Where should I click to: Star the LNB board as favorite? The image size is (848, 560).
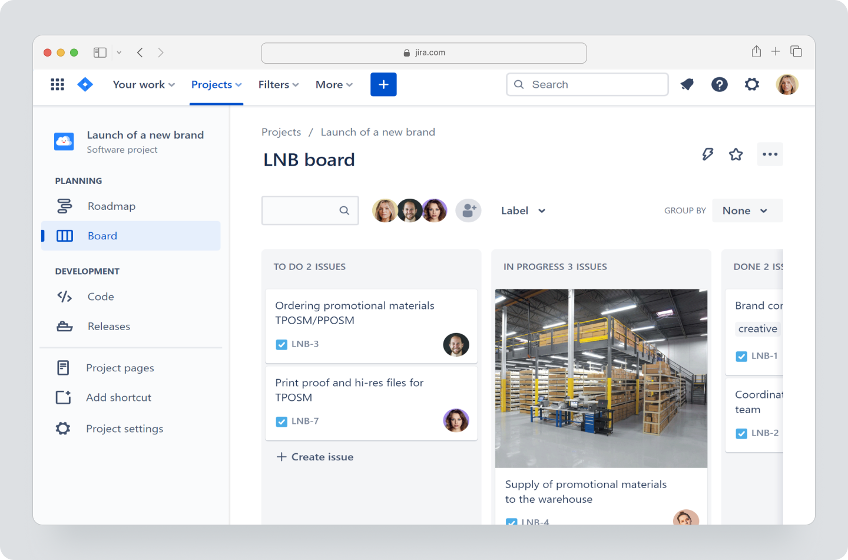(736, 154)
